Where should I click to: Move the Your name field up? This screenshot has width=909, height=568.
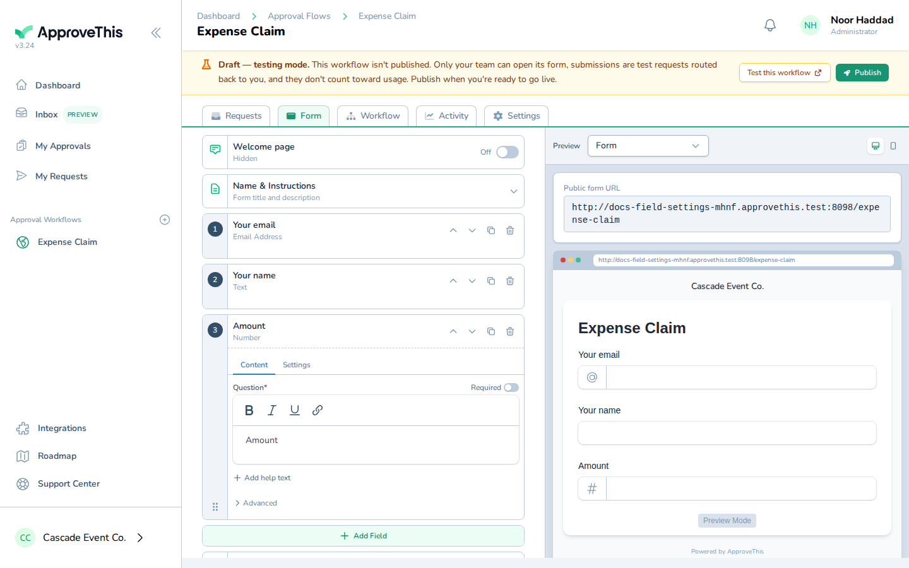453,281
